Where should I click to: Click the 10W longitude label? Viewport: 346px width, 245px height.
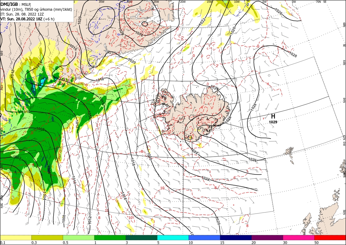pos(237,2)
